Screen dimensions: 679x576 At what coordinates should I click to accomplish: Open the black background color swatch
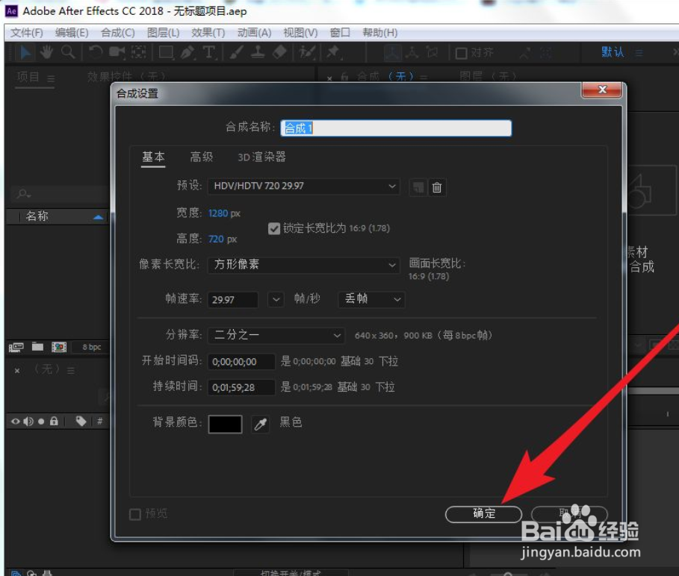coord(225,425)
